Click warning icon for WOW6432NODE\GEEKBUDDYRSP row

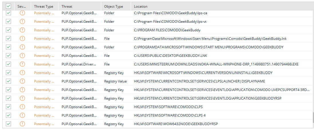point(22,124)
